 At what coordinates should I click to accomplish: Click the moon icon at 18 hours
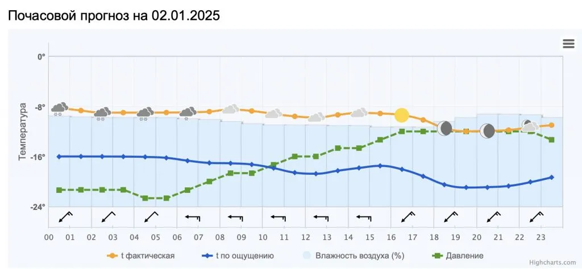(445, 128)
